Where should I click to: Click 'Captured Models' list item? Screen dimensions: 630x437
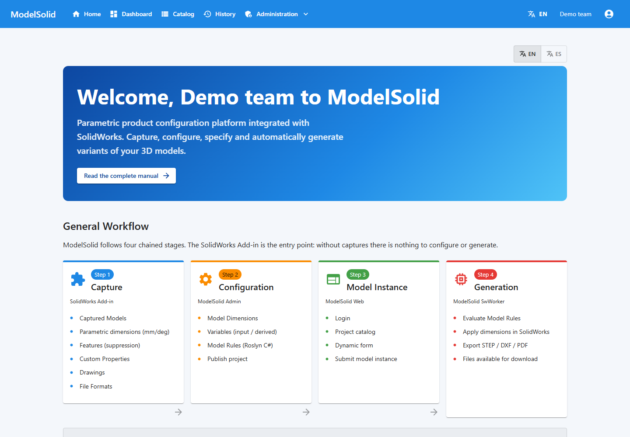click(x=103, y=318)
